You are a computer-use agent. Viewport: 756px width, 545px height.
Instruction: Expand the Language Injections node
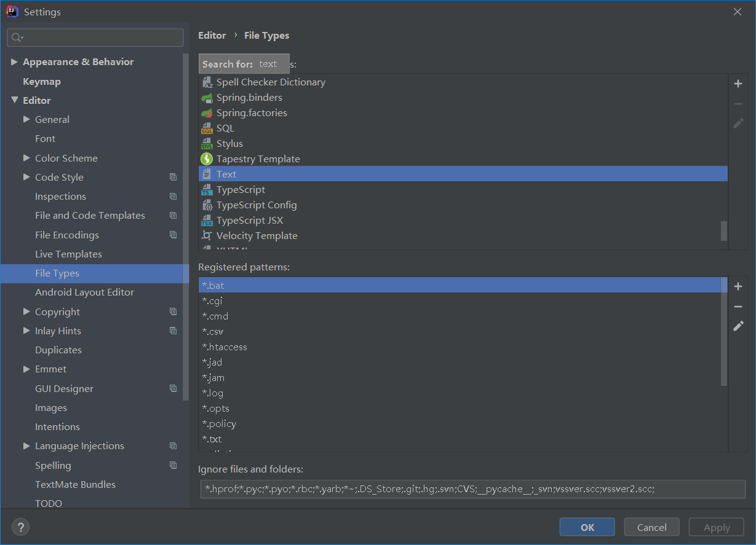(25, 445)
